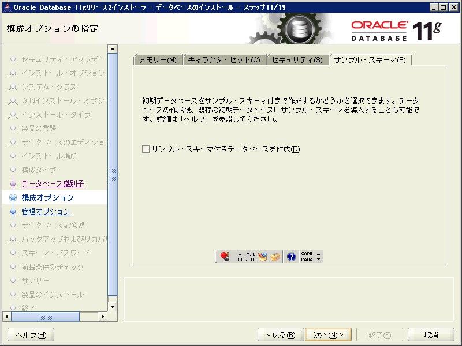Click the blue IME help question icon
The image size is (462, 346).
click(291, 257)
